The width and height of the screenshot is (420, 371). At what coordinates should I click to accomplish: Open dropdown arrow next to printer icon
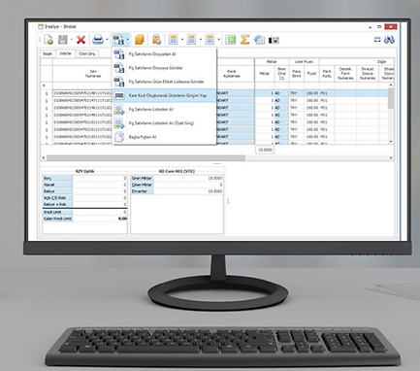(x=107, y=40)
